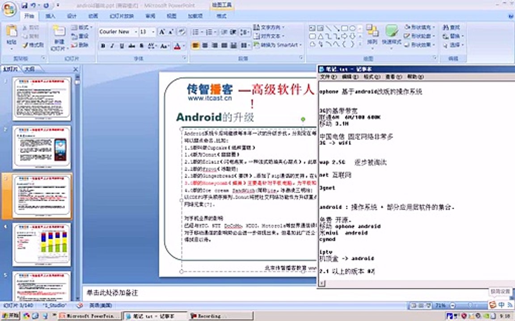Select slide 4 thumbnail with bar chart
This screenshot has height=321, width=515.
coord(42,244)
